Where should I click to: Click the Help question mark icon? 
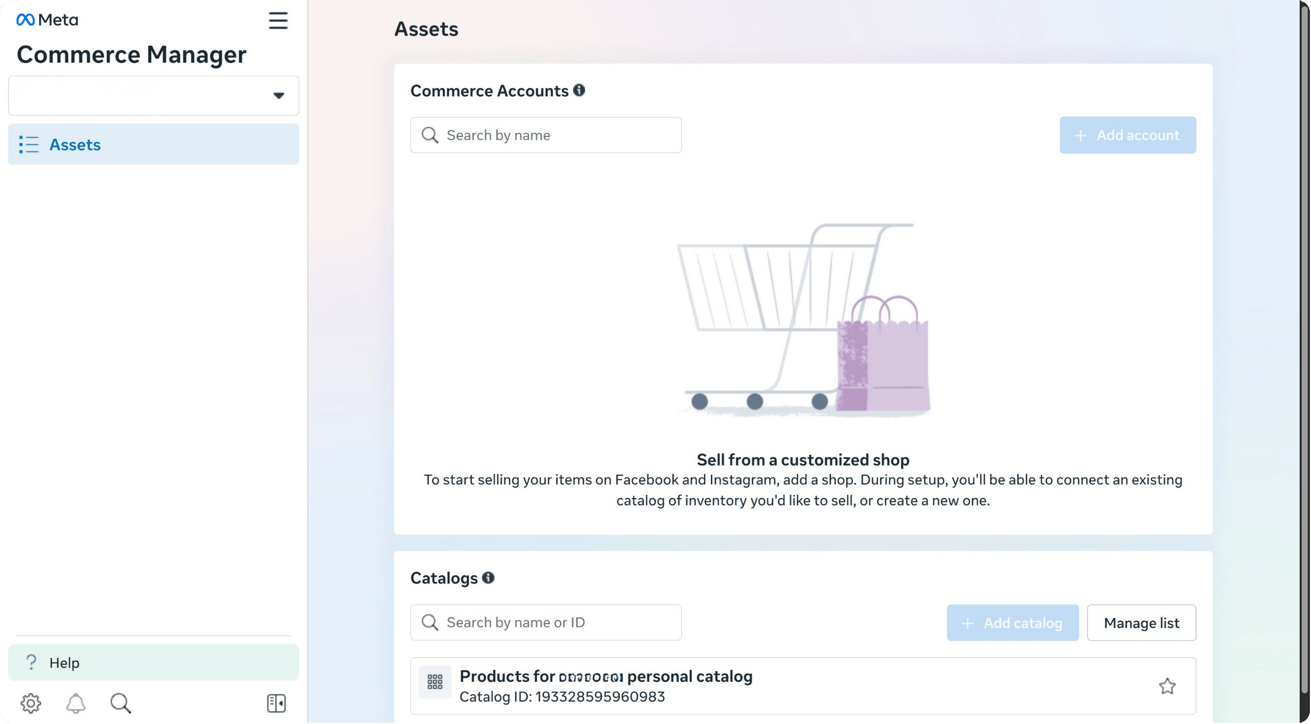click(31, 662)
